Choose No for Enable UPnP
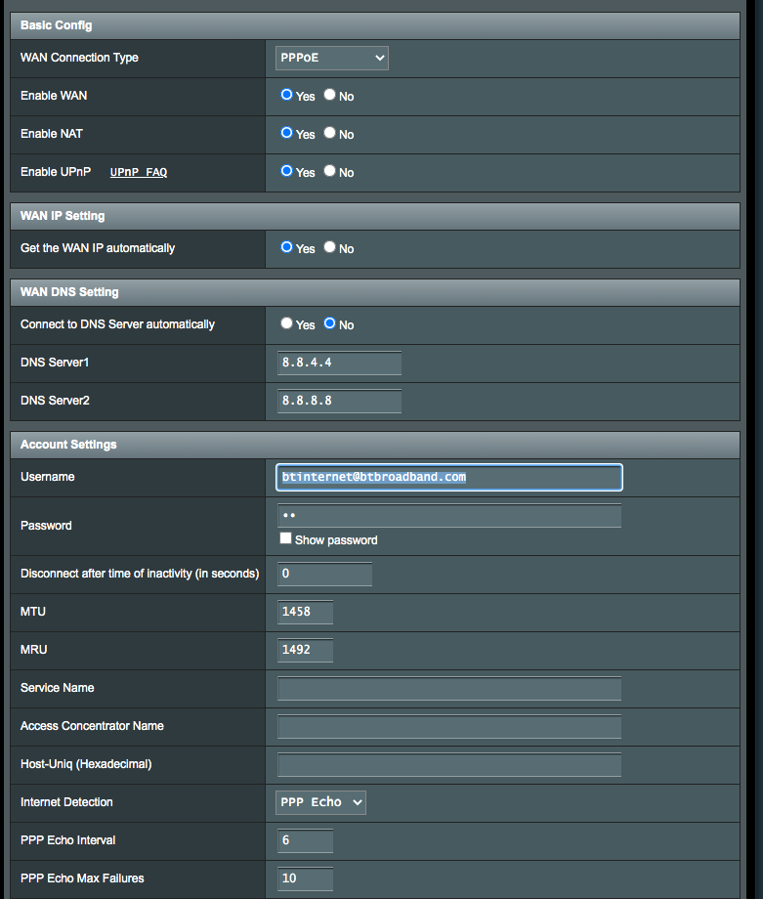 click(x=330, y=171)
